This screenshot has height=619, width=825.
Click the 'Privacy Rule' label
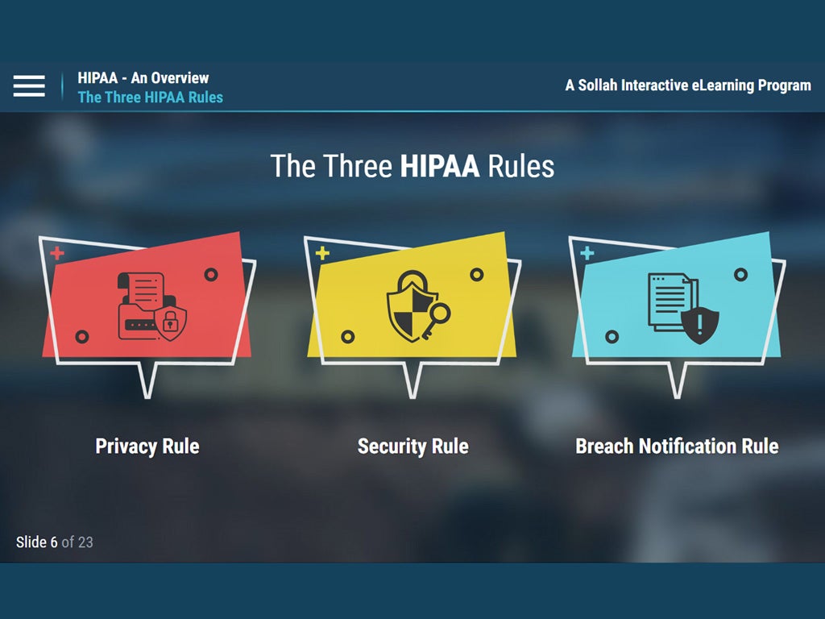coord(147,447)
